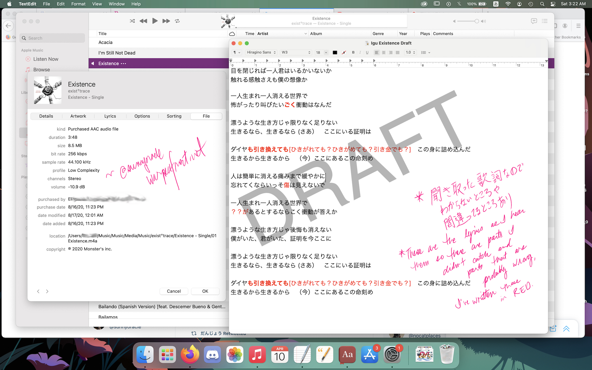
Task: Open the lyrics speech bubble icon
Action: coord(534,21)
